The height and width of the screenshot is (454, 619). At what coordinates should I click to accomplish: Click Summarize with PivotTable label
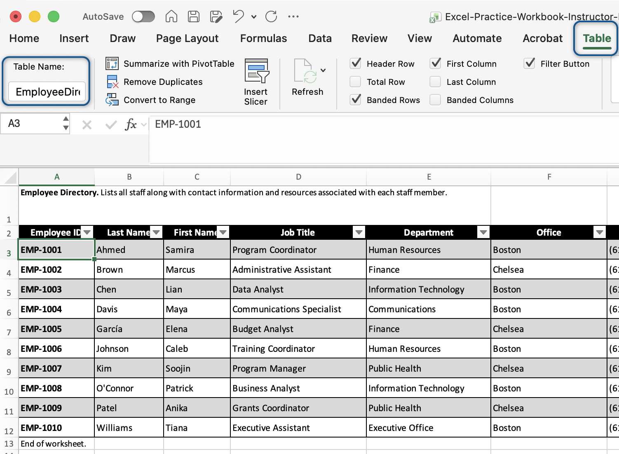click(x=179, y=63)
